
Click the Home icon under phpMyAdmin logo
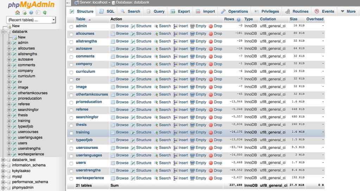18,13
